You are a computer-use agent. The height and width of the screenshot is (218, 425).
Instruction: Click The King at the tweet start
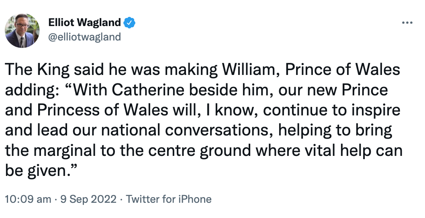(37, 70)
